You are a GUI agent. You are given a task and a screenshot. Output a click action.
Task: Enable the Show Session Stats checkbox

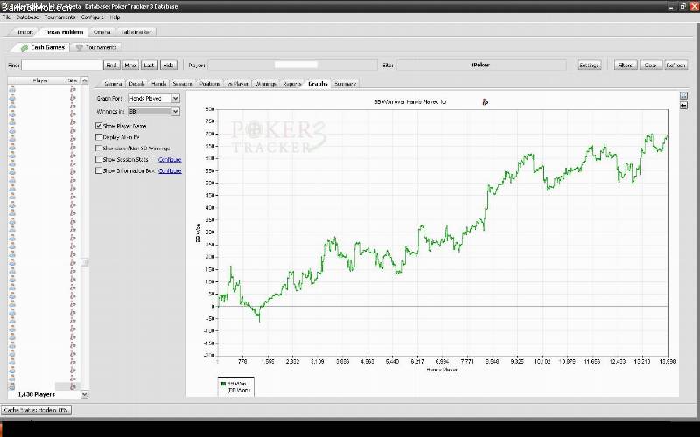tap(99, 160)
